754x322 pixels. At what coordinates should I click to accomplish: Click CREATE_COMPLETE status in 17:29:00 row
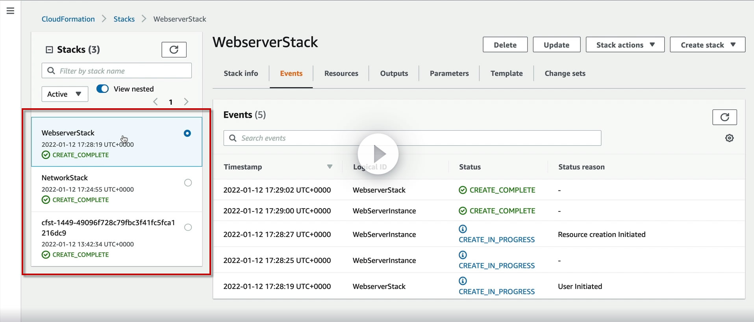coord(497,211)
